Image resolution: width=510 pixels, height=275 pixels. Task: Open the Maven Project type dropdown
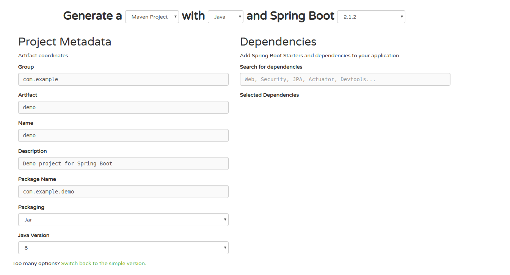[x=152, y=17]
